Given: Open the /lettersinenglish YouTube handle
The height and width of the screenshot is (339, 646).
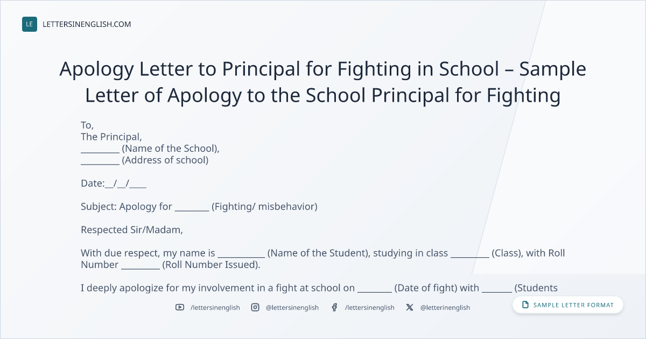Looking at the screenshot, I should click(215, 307).
